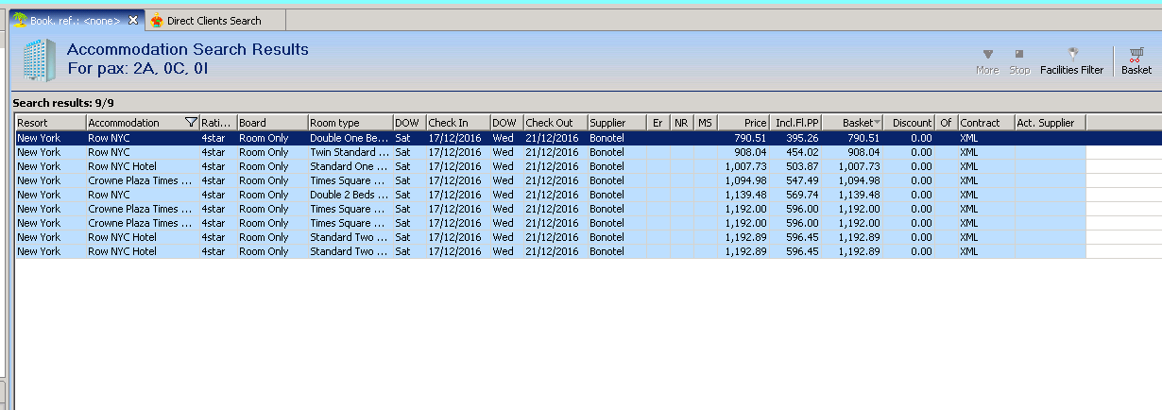Sort by the Check Out column header

click(x=555, y=123)
